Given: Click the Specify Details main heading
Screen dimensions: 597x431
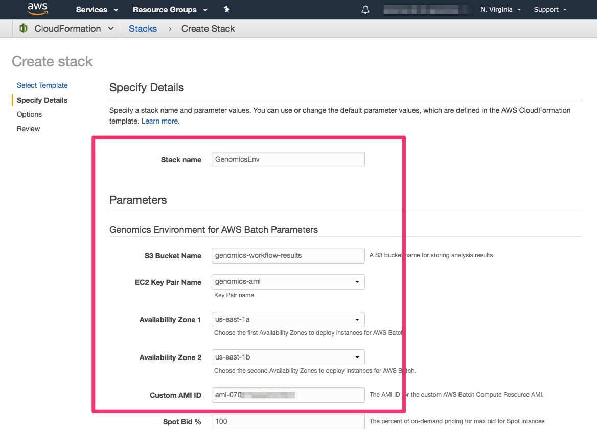Looking at the screenshot, I should (x=147, y=88).
